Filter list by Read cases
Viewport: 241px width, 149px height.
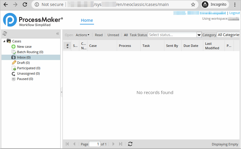click(x=99, y=35)
